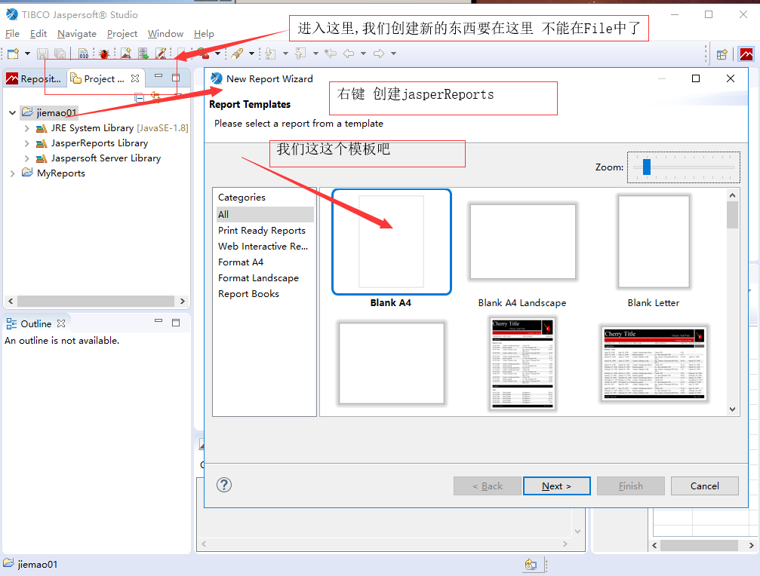Screen dimensions: 760x576
Task: Click the Next Annotation toolbar icon
Action: point(271,54)
